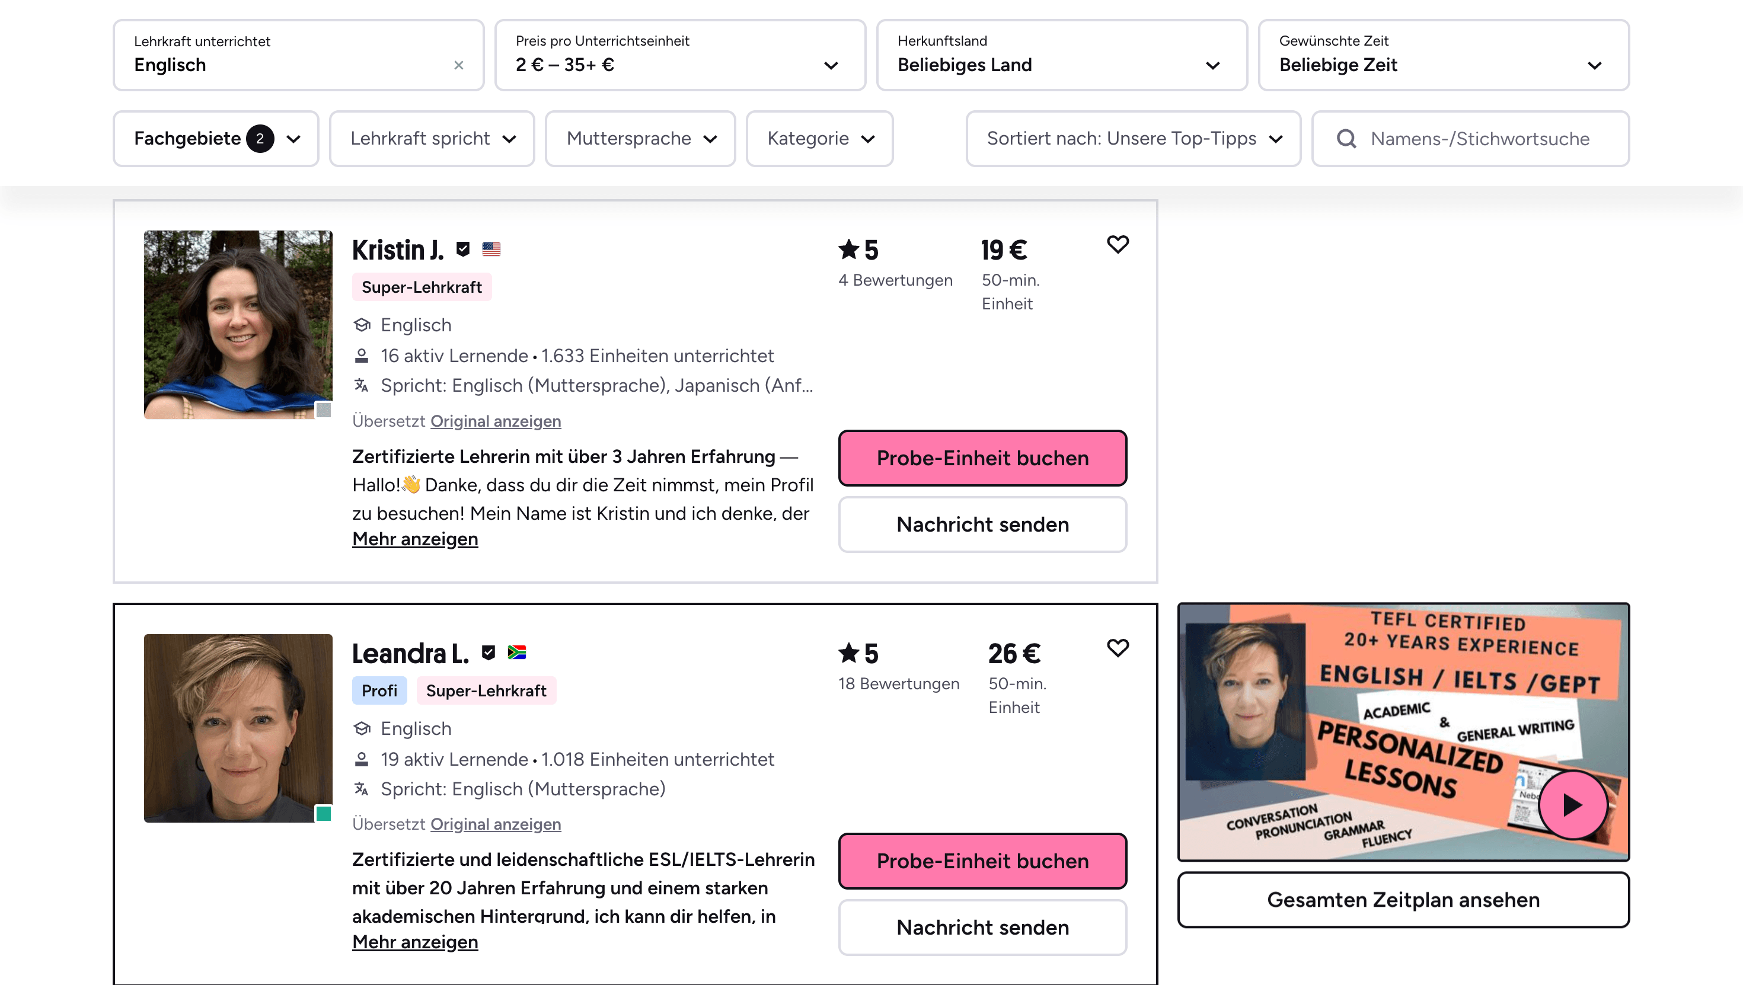Favorite Leandra L. with the heart icon

[1117, 647]
